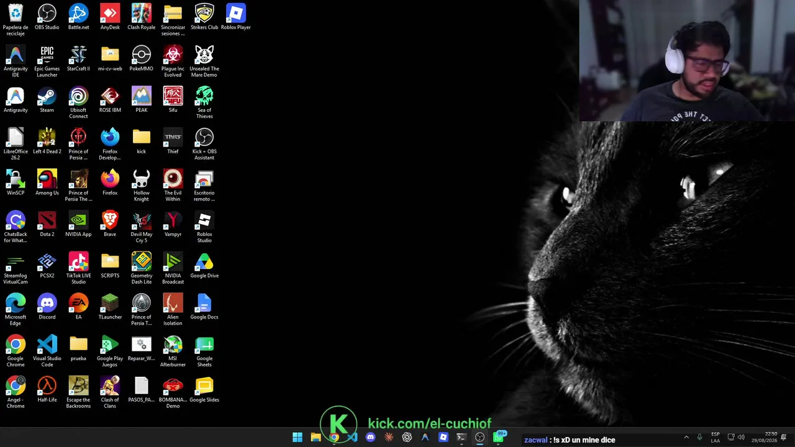Open the PokeMMO shortcut
This screenshot has height=447, width=795.
click(x=142, y=58)
